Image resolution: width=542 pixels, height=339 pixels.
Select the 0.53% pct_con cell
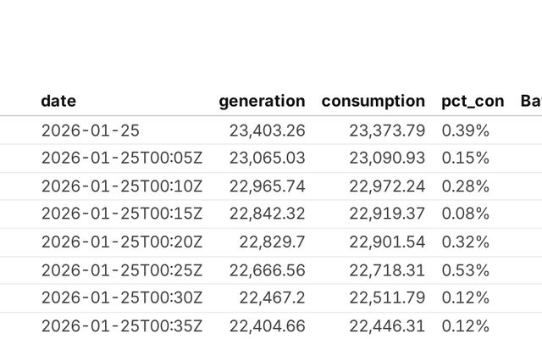[x=466, y=270]
